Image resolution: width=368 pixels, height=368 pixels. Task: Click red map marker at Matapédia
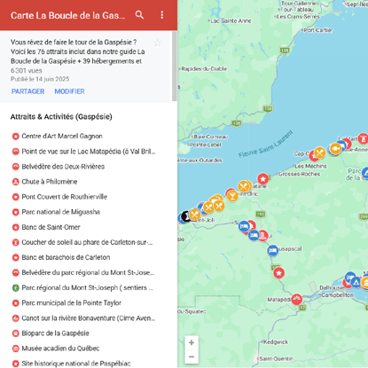tap(296, 299)
